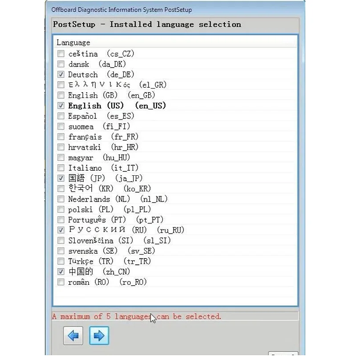Image resolution: width=356 pixels, height=356 pixels.
Task: Tick the Italiano (it_IT) checkbox
Action: point(61,168)
